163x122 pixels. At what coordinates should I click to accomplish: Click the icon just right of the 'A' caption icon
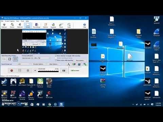point(74,64)
